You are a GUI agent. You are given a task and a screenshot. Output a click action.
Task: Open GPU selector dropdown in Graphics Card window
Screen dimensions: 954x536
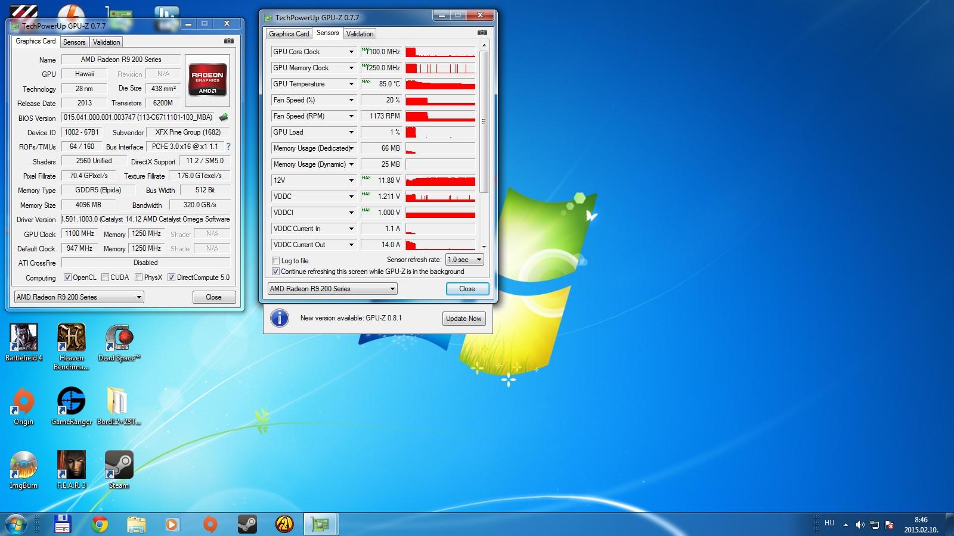[x=79, y=297]
